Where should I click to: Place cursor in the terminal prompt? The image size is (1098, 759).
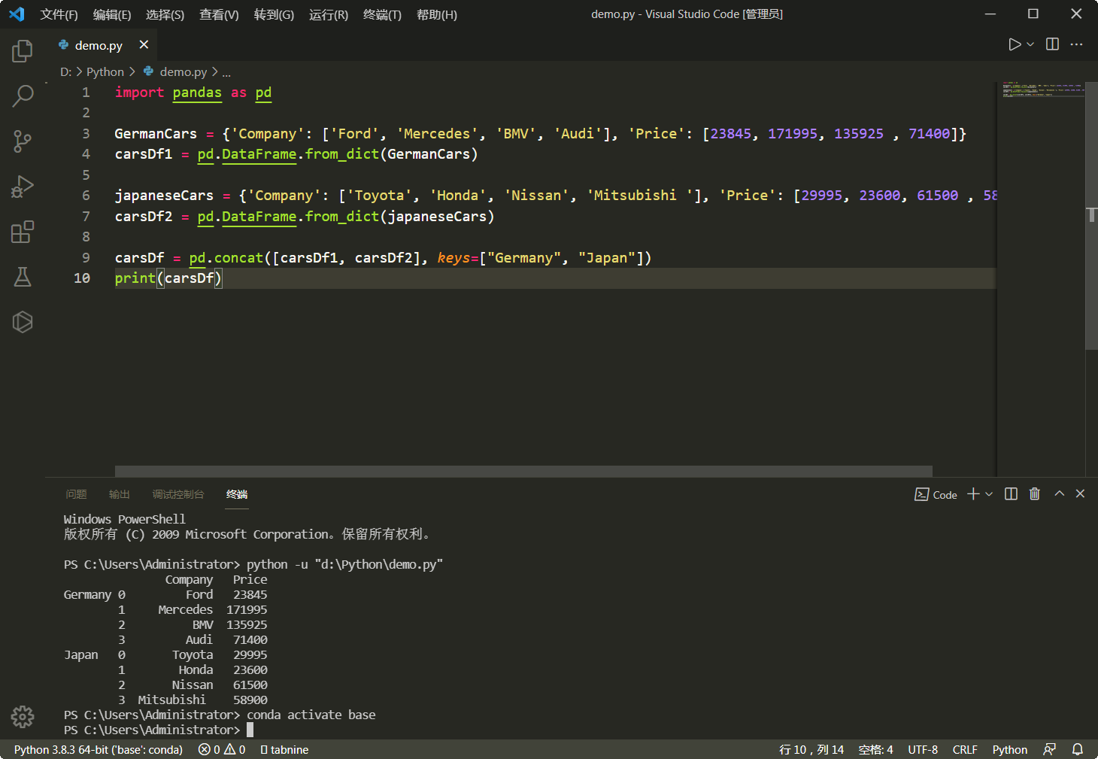[250, 730]
